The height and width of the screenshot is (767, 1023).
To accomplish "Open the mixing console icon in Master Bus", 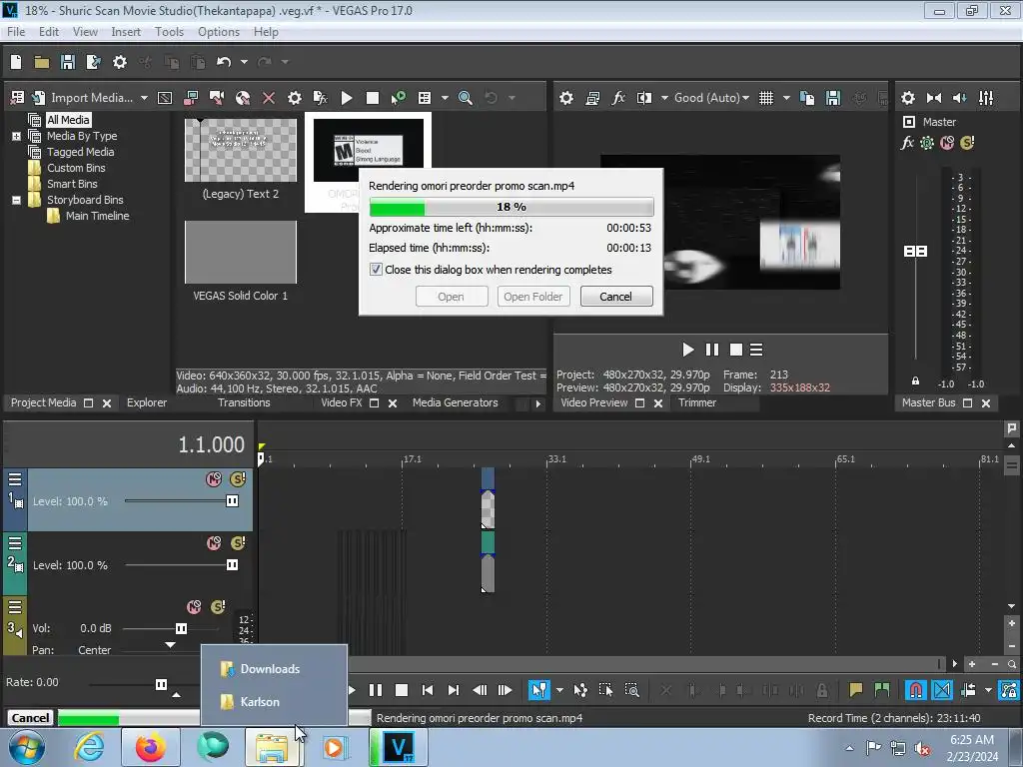I will click(x=986, y=98).
